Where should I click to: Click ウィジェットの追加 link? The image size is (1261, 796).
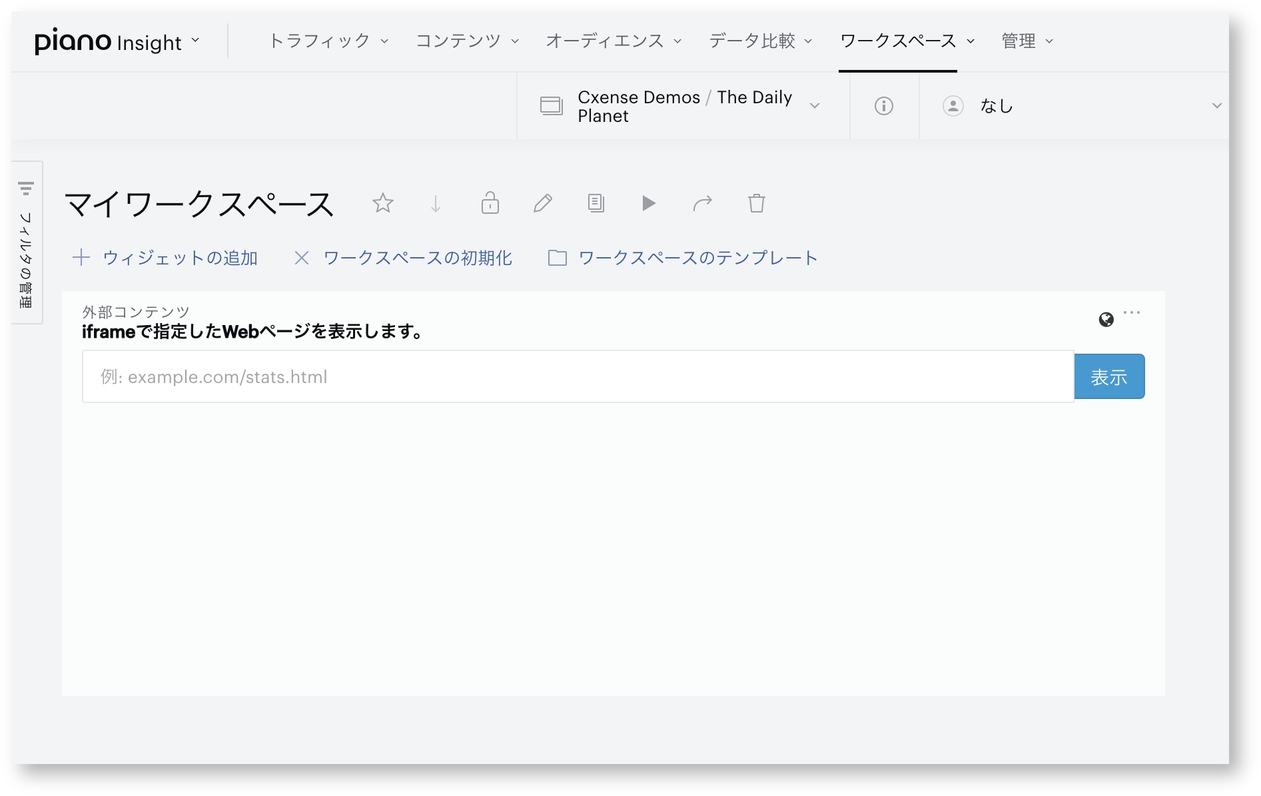click(x=165, y=258)
